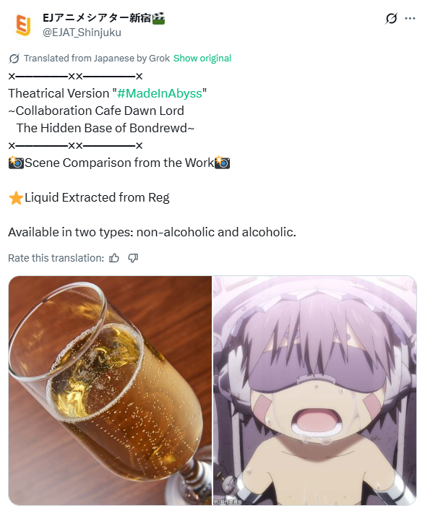
Task: Show the original Japanese post
Action: pos(202,59)
